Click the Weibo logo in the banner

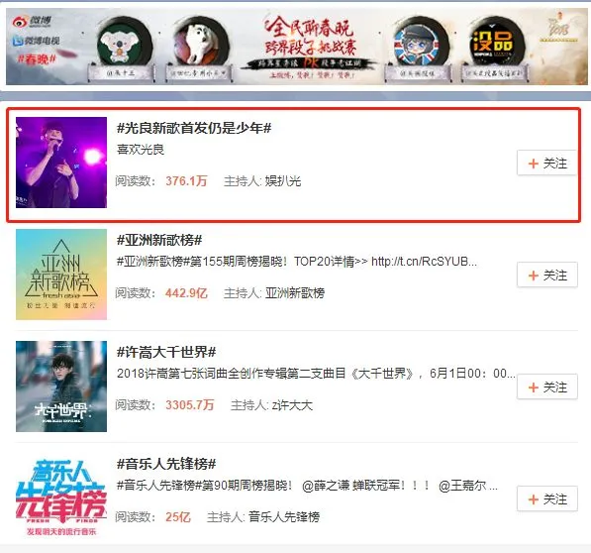32,22
